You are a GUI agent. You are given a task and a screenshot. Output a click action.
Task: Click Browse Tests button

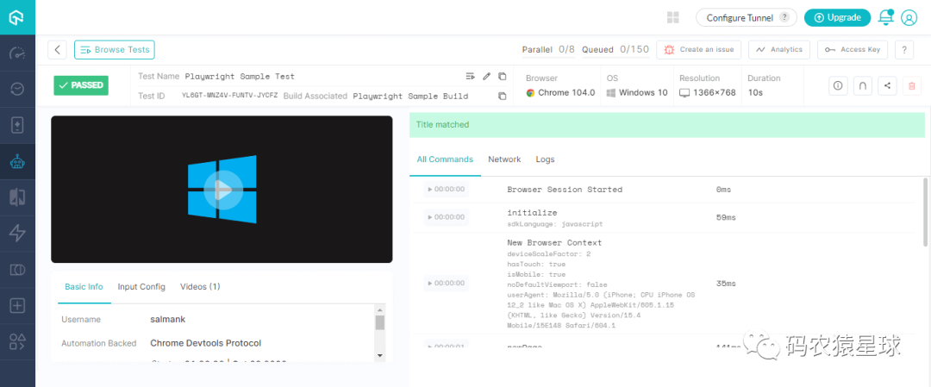(114, 50)
